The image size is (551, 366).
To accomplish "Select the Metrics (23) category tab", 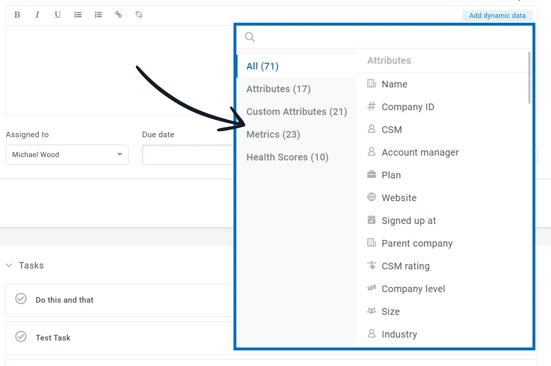I will [x=297, y=134].
